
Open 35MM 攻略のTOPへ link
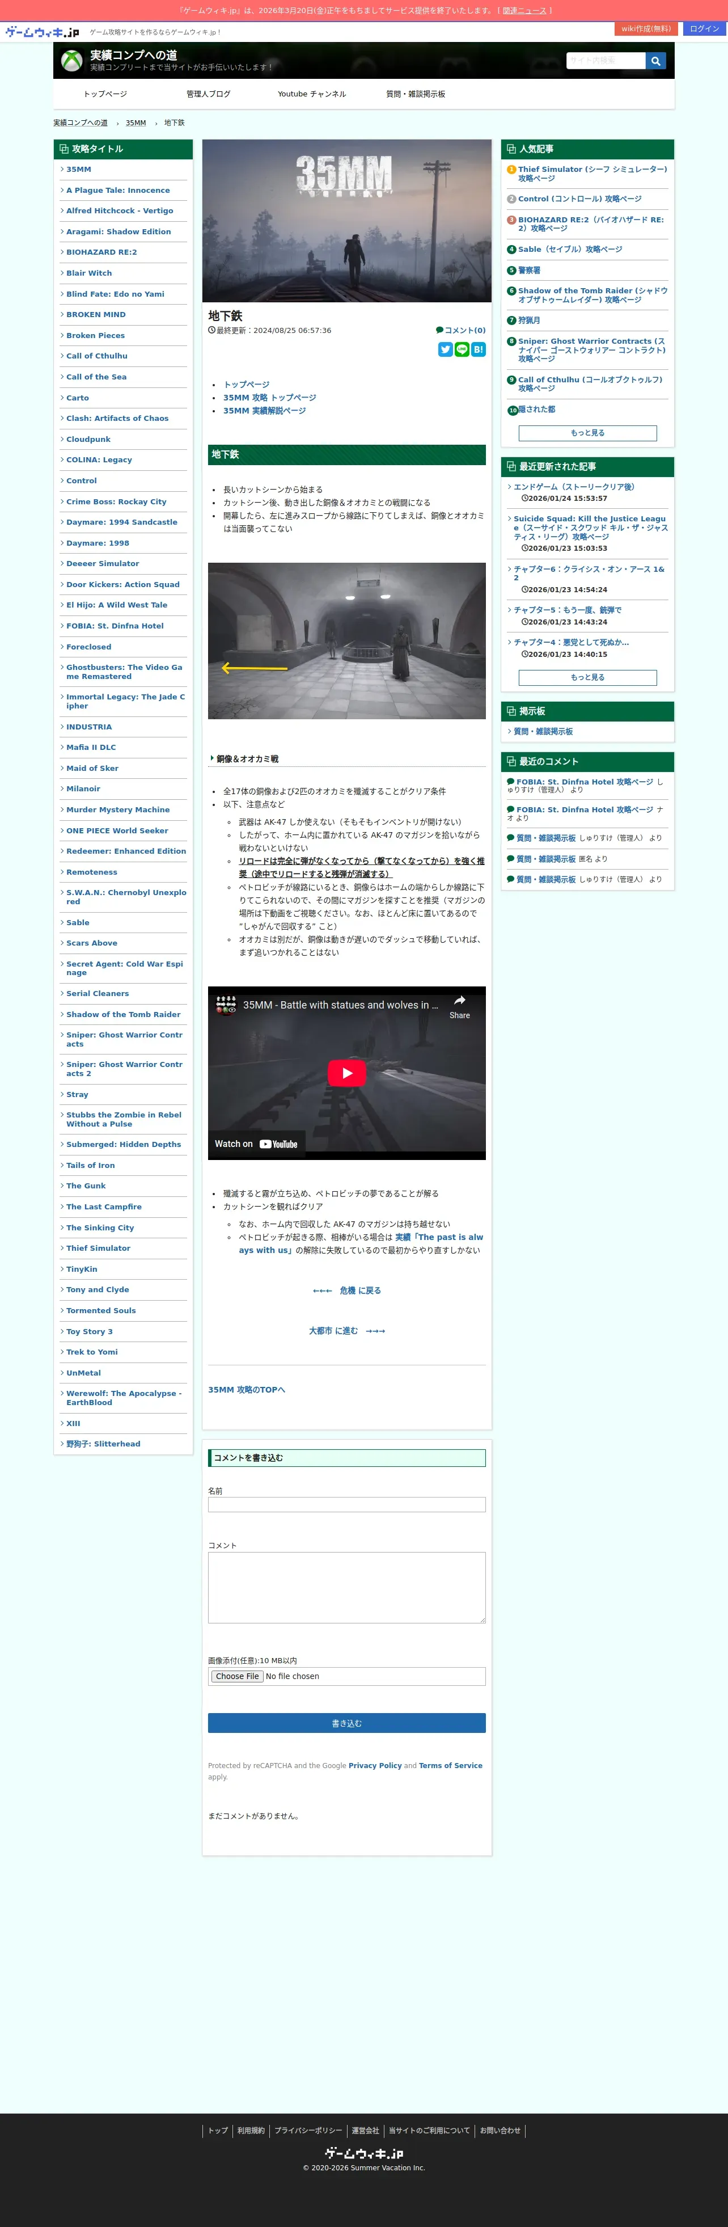[x=247, y=1390]
